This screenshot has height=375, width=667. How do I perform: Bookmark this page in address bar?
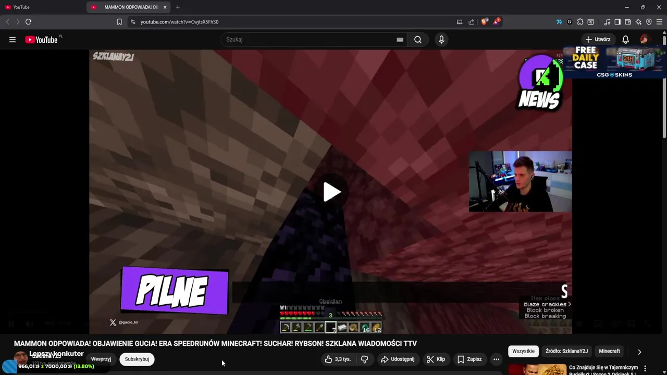click(119, 22)
